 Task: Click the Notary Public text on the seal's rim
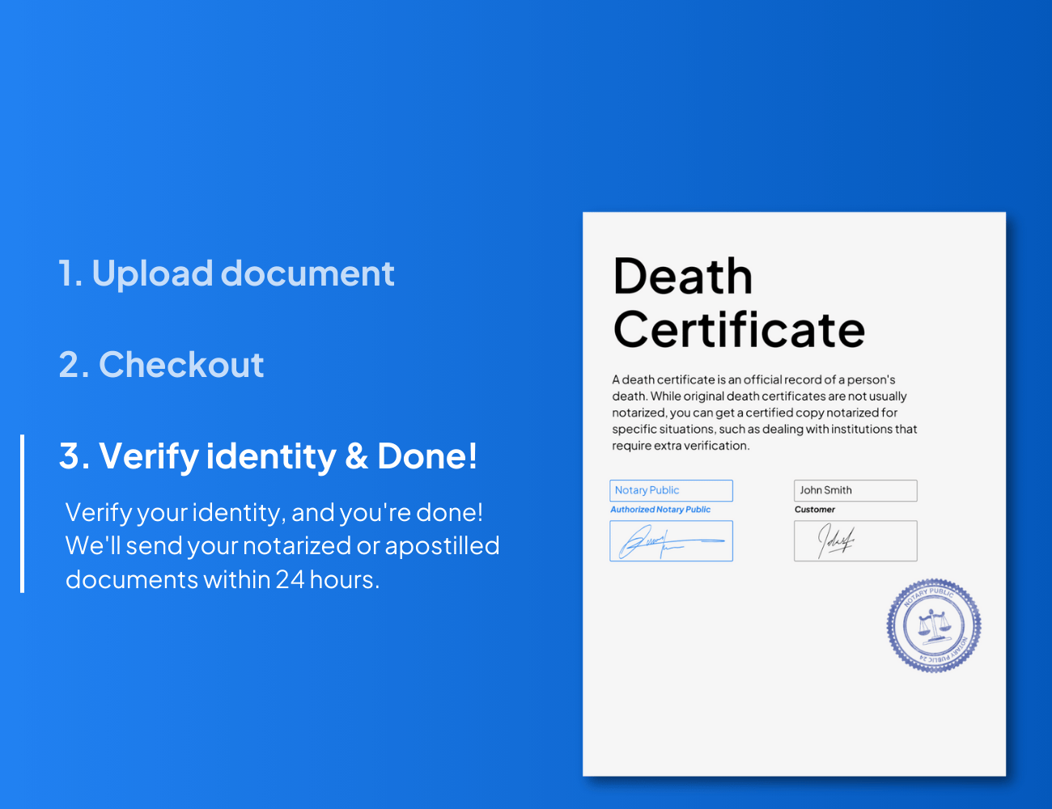pos(929,594)
